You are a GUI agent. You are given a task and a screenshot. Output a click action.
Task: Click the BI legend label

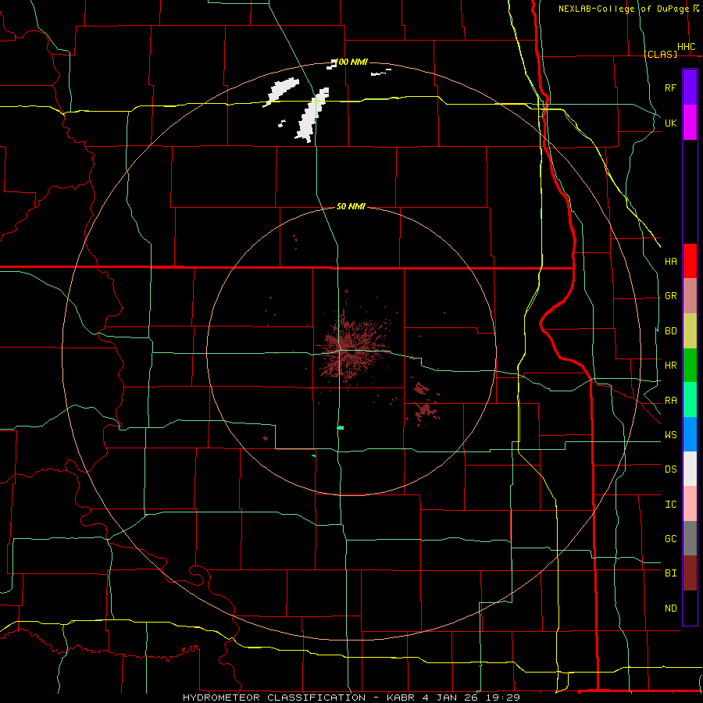670,573
